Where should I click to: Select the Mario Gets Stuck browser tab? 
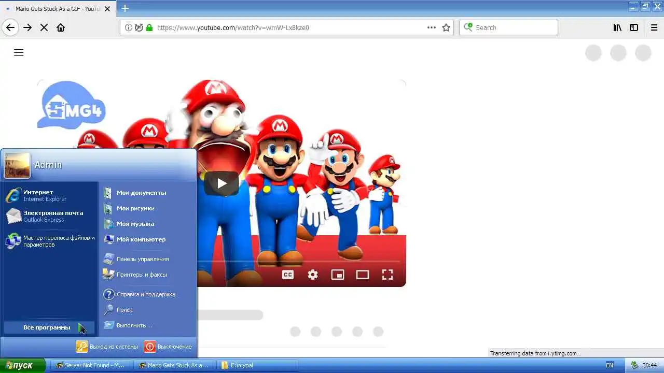click(x=58, y=8)
